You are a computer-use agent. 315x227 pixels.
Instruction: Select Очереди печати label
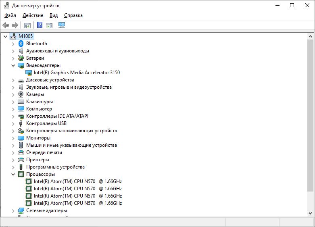click(44, 152)
